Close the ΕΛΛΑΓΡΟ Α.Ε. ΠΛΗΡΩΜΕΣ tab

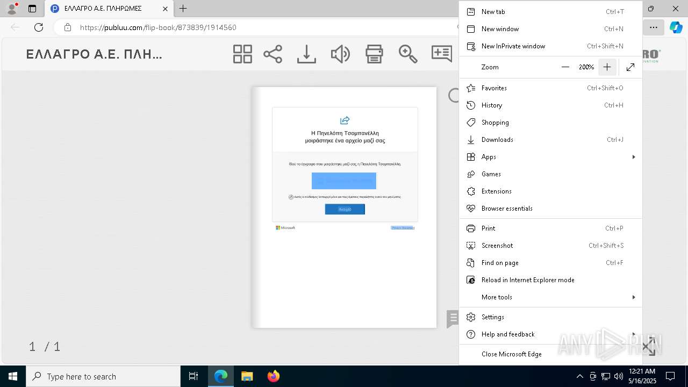point(165,9)
